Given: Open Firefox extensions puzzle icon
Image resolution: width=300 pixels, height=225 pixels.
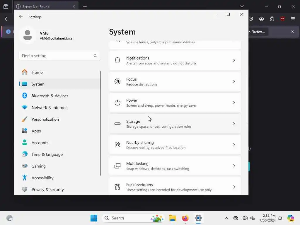Looking at the screenshot, I should [272, 19].
